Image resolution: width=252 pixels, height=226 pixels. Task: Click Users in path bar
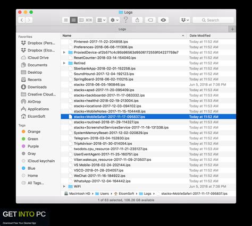[102, 194]
